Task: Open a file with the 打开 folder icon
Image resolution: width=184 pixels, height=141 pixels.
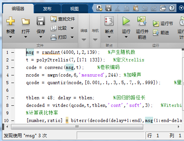Action: point(26,21)
